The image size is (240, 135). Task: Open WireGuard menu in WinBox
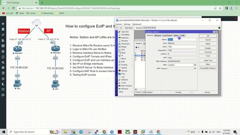[125, 44]
